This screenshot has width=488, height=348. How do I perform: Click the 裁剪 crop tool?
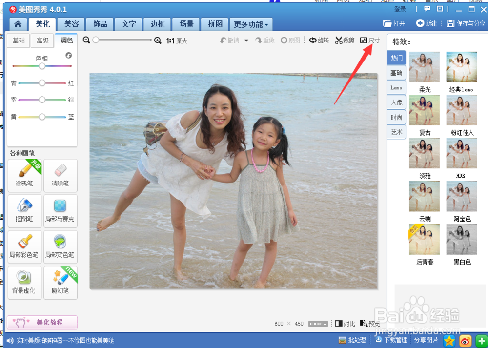click(x=345, y=41)
